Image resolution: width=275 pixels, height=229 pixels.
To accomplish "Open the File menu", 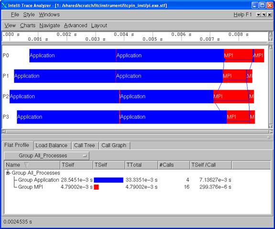I will 15,14.
